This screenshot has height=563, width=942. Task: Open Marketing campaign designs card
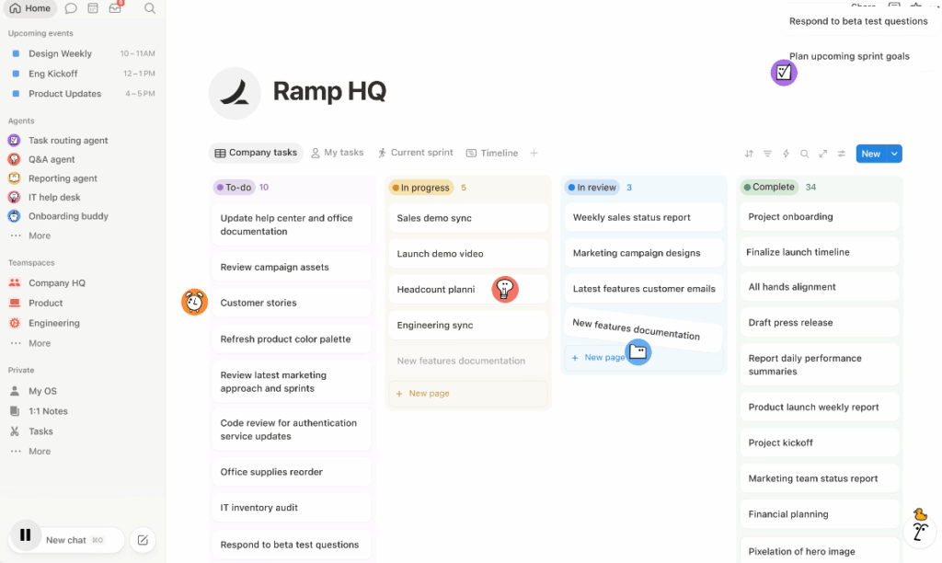644,253
